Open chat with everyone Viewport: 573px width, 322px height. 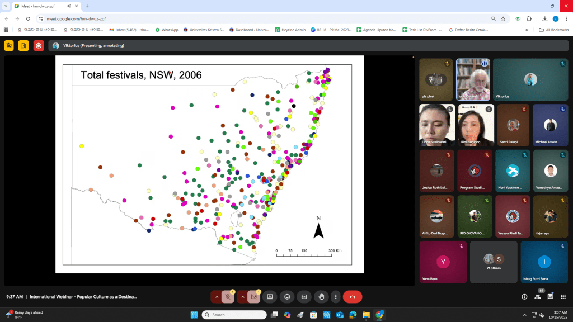coord(551,297)
